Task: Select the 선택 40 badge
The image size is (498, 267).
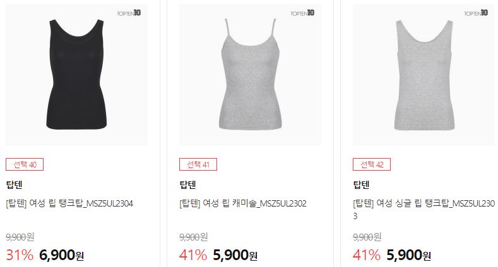Action: coord(25,164)
